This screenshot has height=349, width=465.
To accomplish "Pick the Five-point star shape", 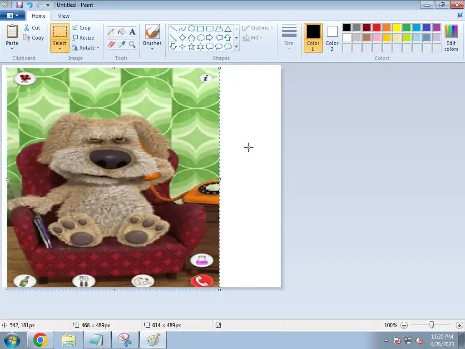I will pyautogui.click(x=192, y=47).
